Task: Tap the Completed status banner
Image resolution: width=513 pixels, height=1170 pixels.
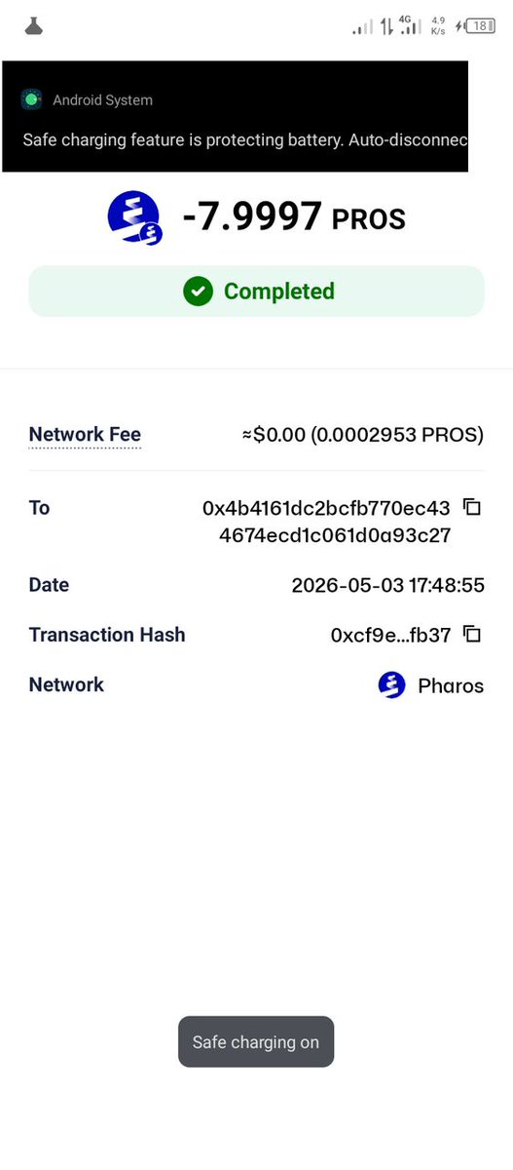Action: point(256,291)
